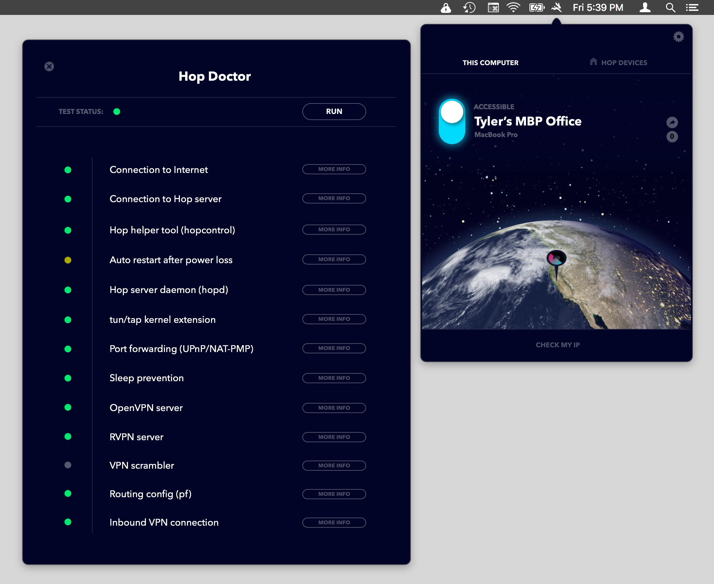
Task: Open More Info for OpenVPN server
Action: point(334,408)
